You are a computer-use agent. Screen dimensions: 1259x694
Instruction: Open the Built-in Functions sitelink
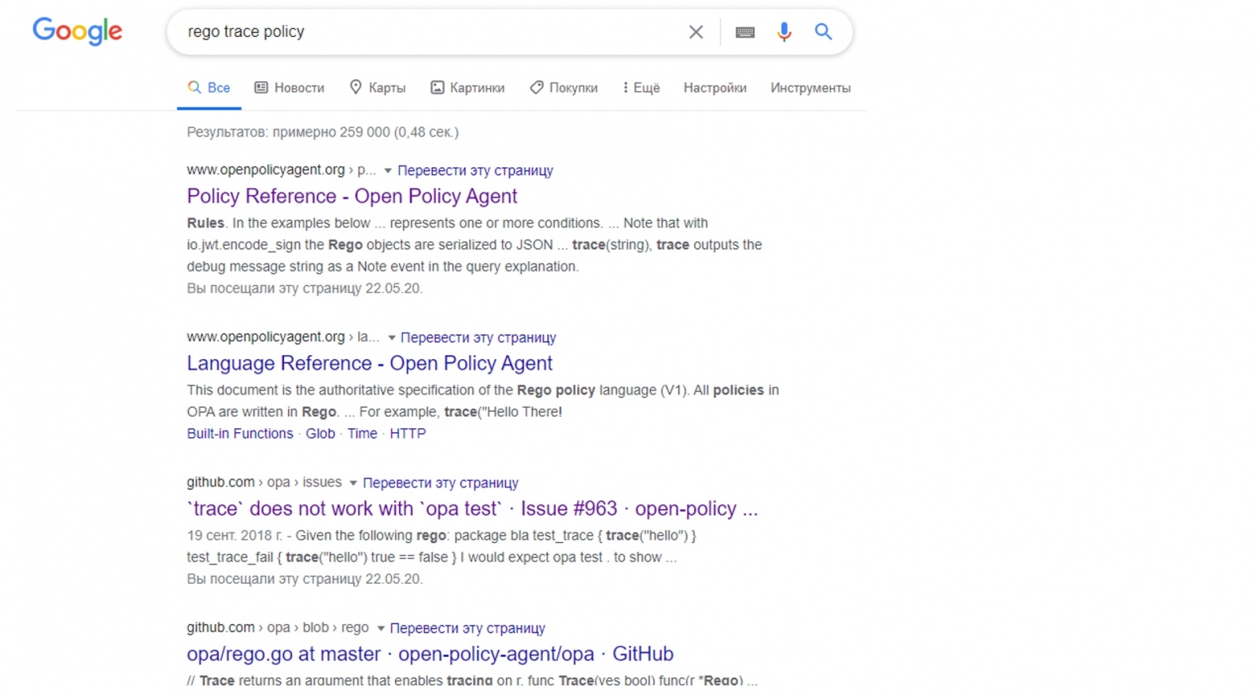pyautogui.click(x=240, y=434)
